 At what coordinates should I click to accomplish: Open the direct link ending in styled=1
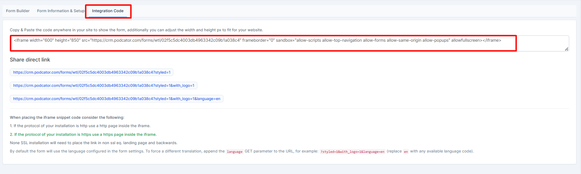point(92,72)
